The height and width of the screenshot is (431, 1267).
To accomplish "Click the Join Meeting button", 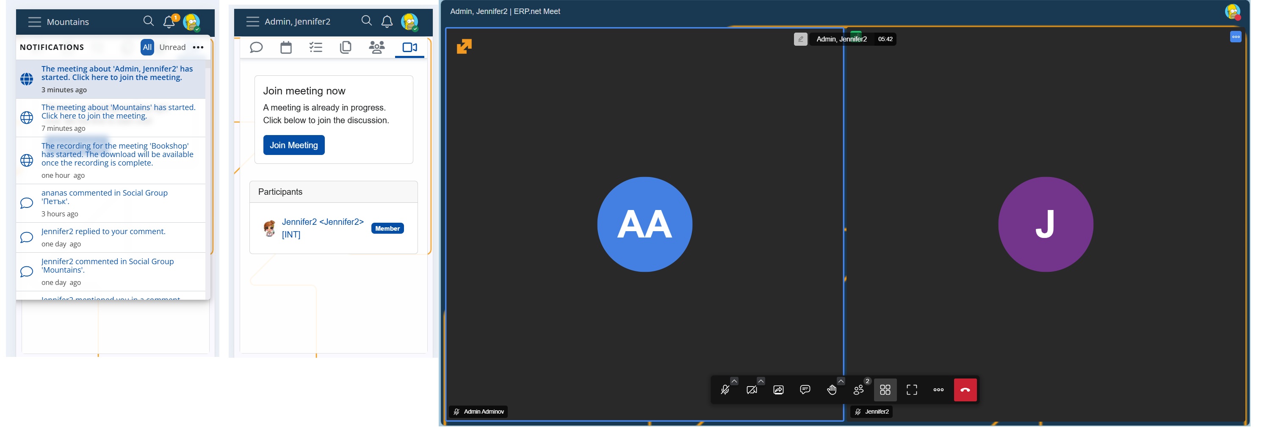I will (x=293, y=145).
